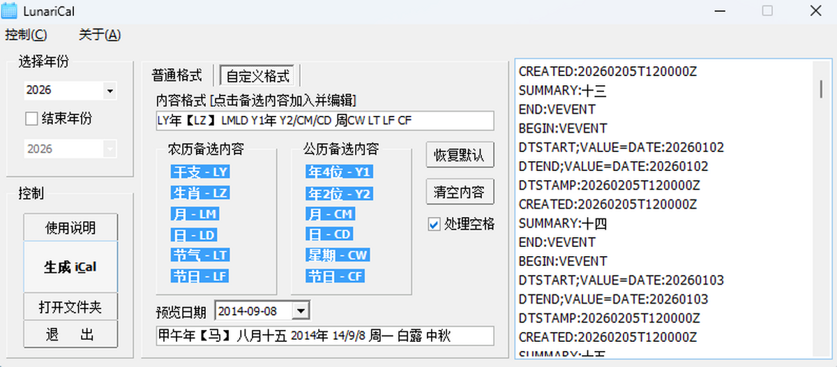Enable the 结束年份 checkbox
837x367 pixels.
[x=31, y=119]
